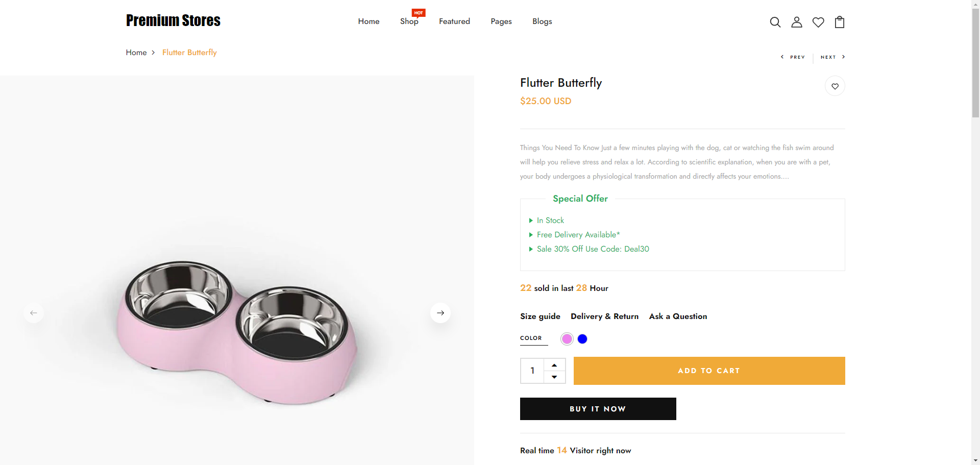Show next product image with right arrow

440,313
